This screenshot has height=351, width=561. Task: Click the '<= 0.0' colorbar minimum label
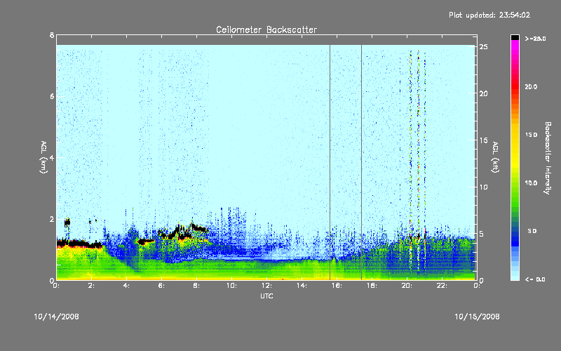535,279
